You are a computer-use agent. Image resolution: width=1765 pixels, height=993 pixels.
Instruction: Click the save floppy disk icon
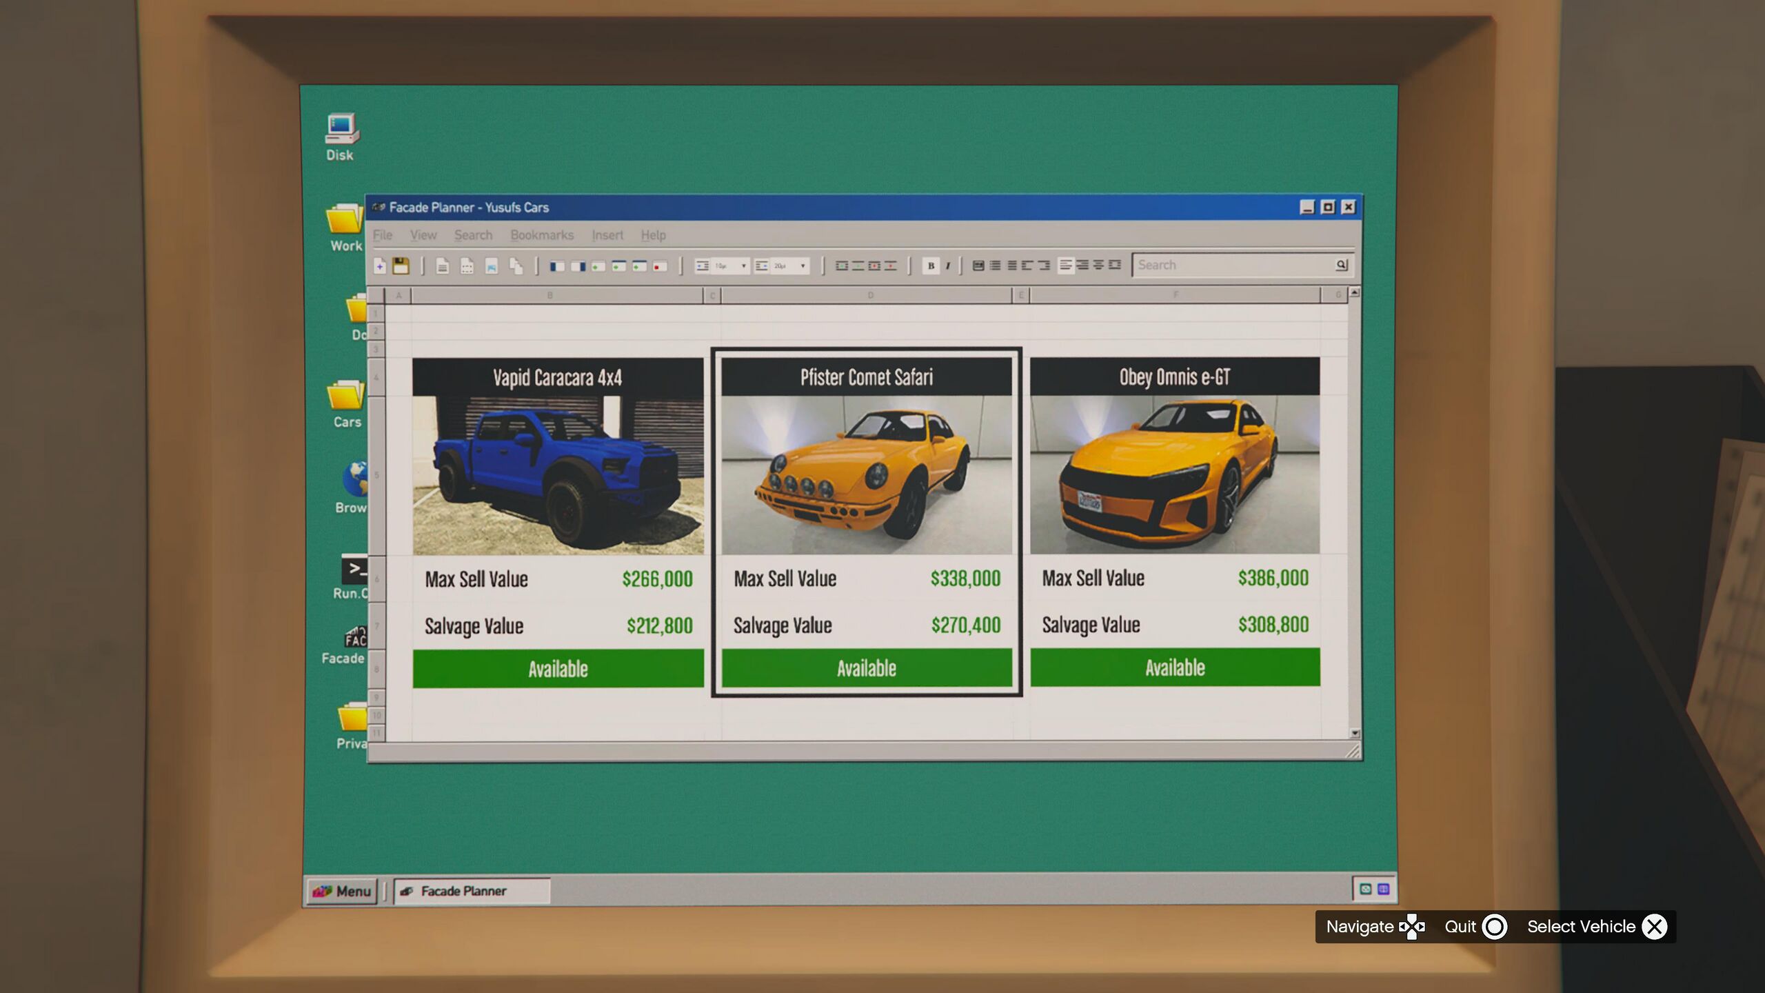click(x=401, y=266)
